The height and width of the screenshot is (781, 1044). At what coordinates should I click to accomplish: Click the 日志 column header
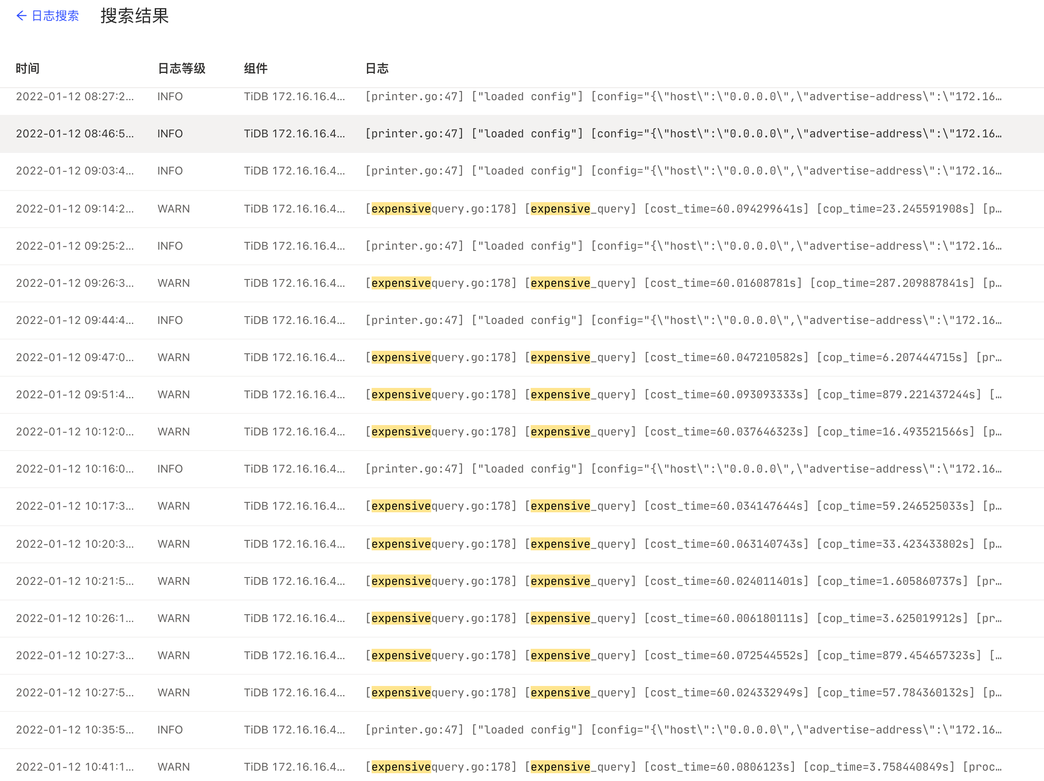coord(377,68)
